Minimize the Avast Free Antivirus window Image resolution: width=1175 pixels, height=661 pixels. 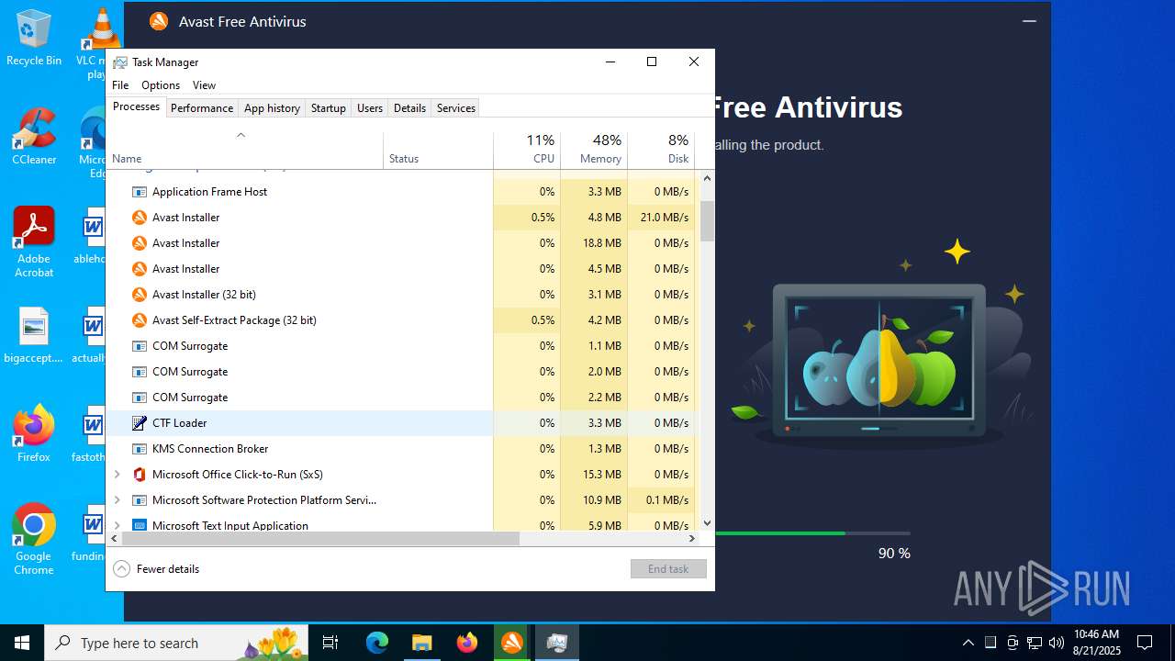(x=1029, y=21)
